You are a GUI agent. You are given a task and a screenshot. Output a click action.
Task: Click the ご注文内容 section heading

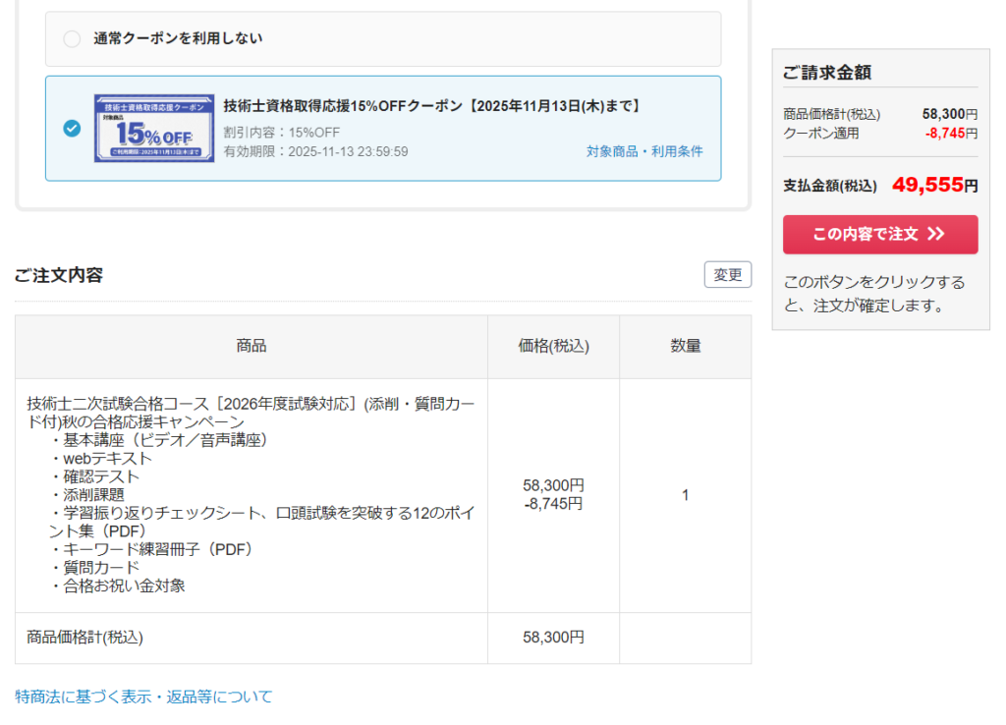[59, 275]
